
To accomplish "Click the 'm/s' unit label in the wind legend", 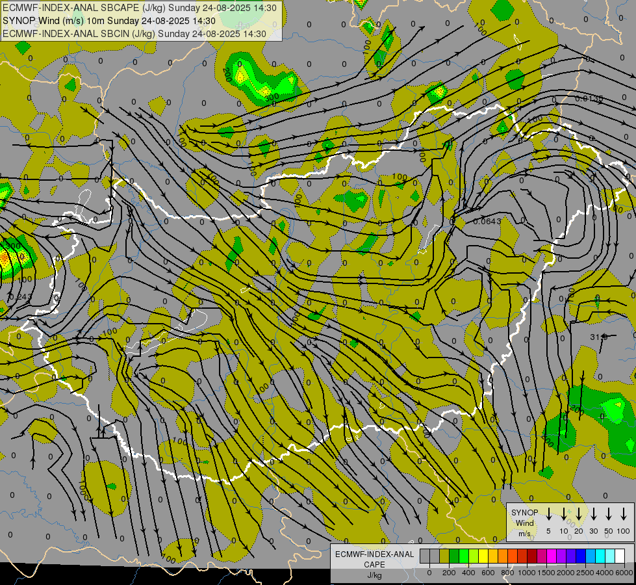I will 524,534.
